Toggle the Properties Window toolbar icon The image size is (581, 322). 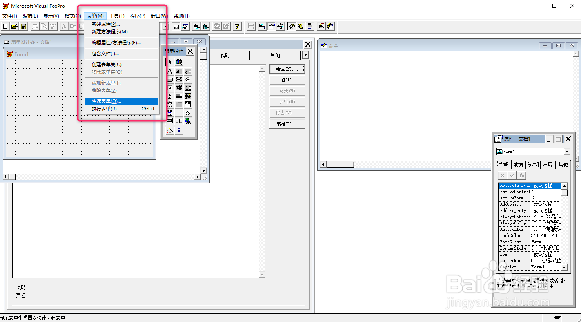click(x=271, y=26)
